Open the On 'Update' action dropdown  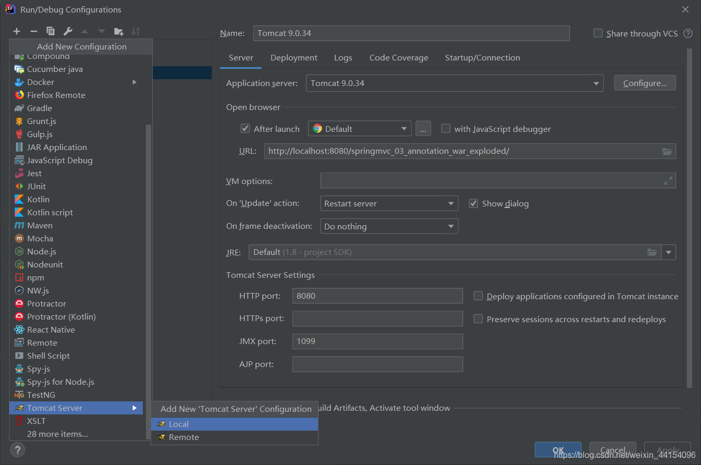coord(389,204)
